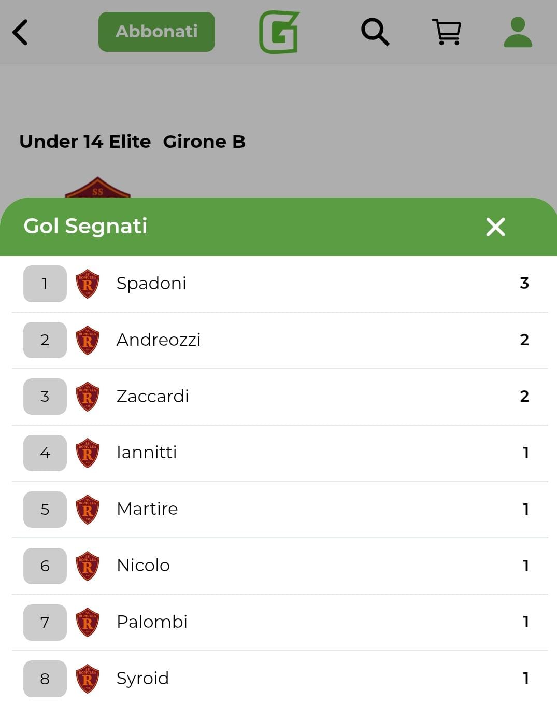Open the green G logo home
The width and height of the screenshot is (557, 705).
tap(279, 33)
